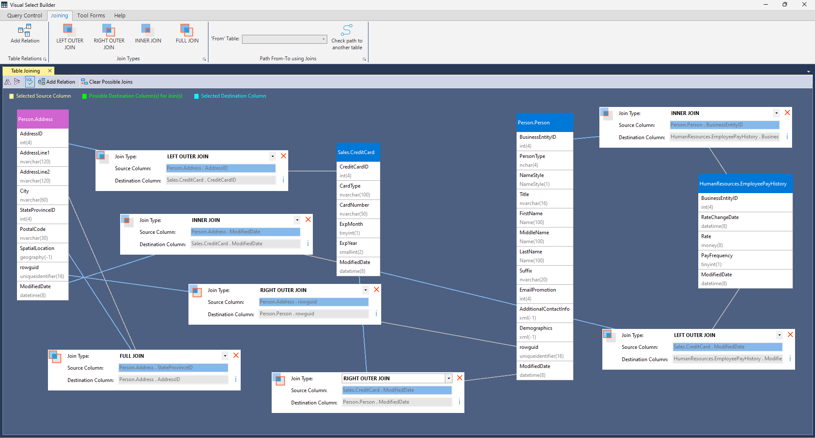Select the Table Joining document tab

point(25,71)
